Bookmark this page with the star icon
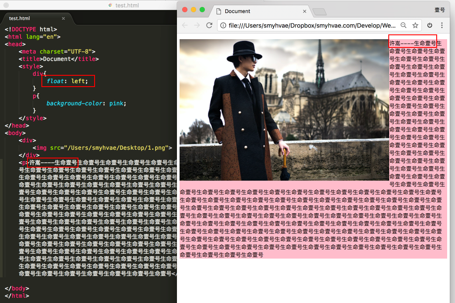The height and width of the screenshot is (303, 455). (415, 26)
